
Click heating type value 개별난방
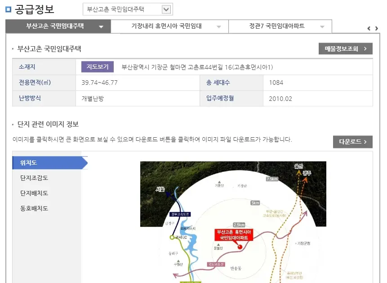coord(93,99)
